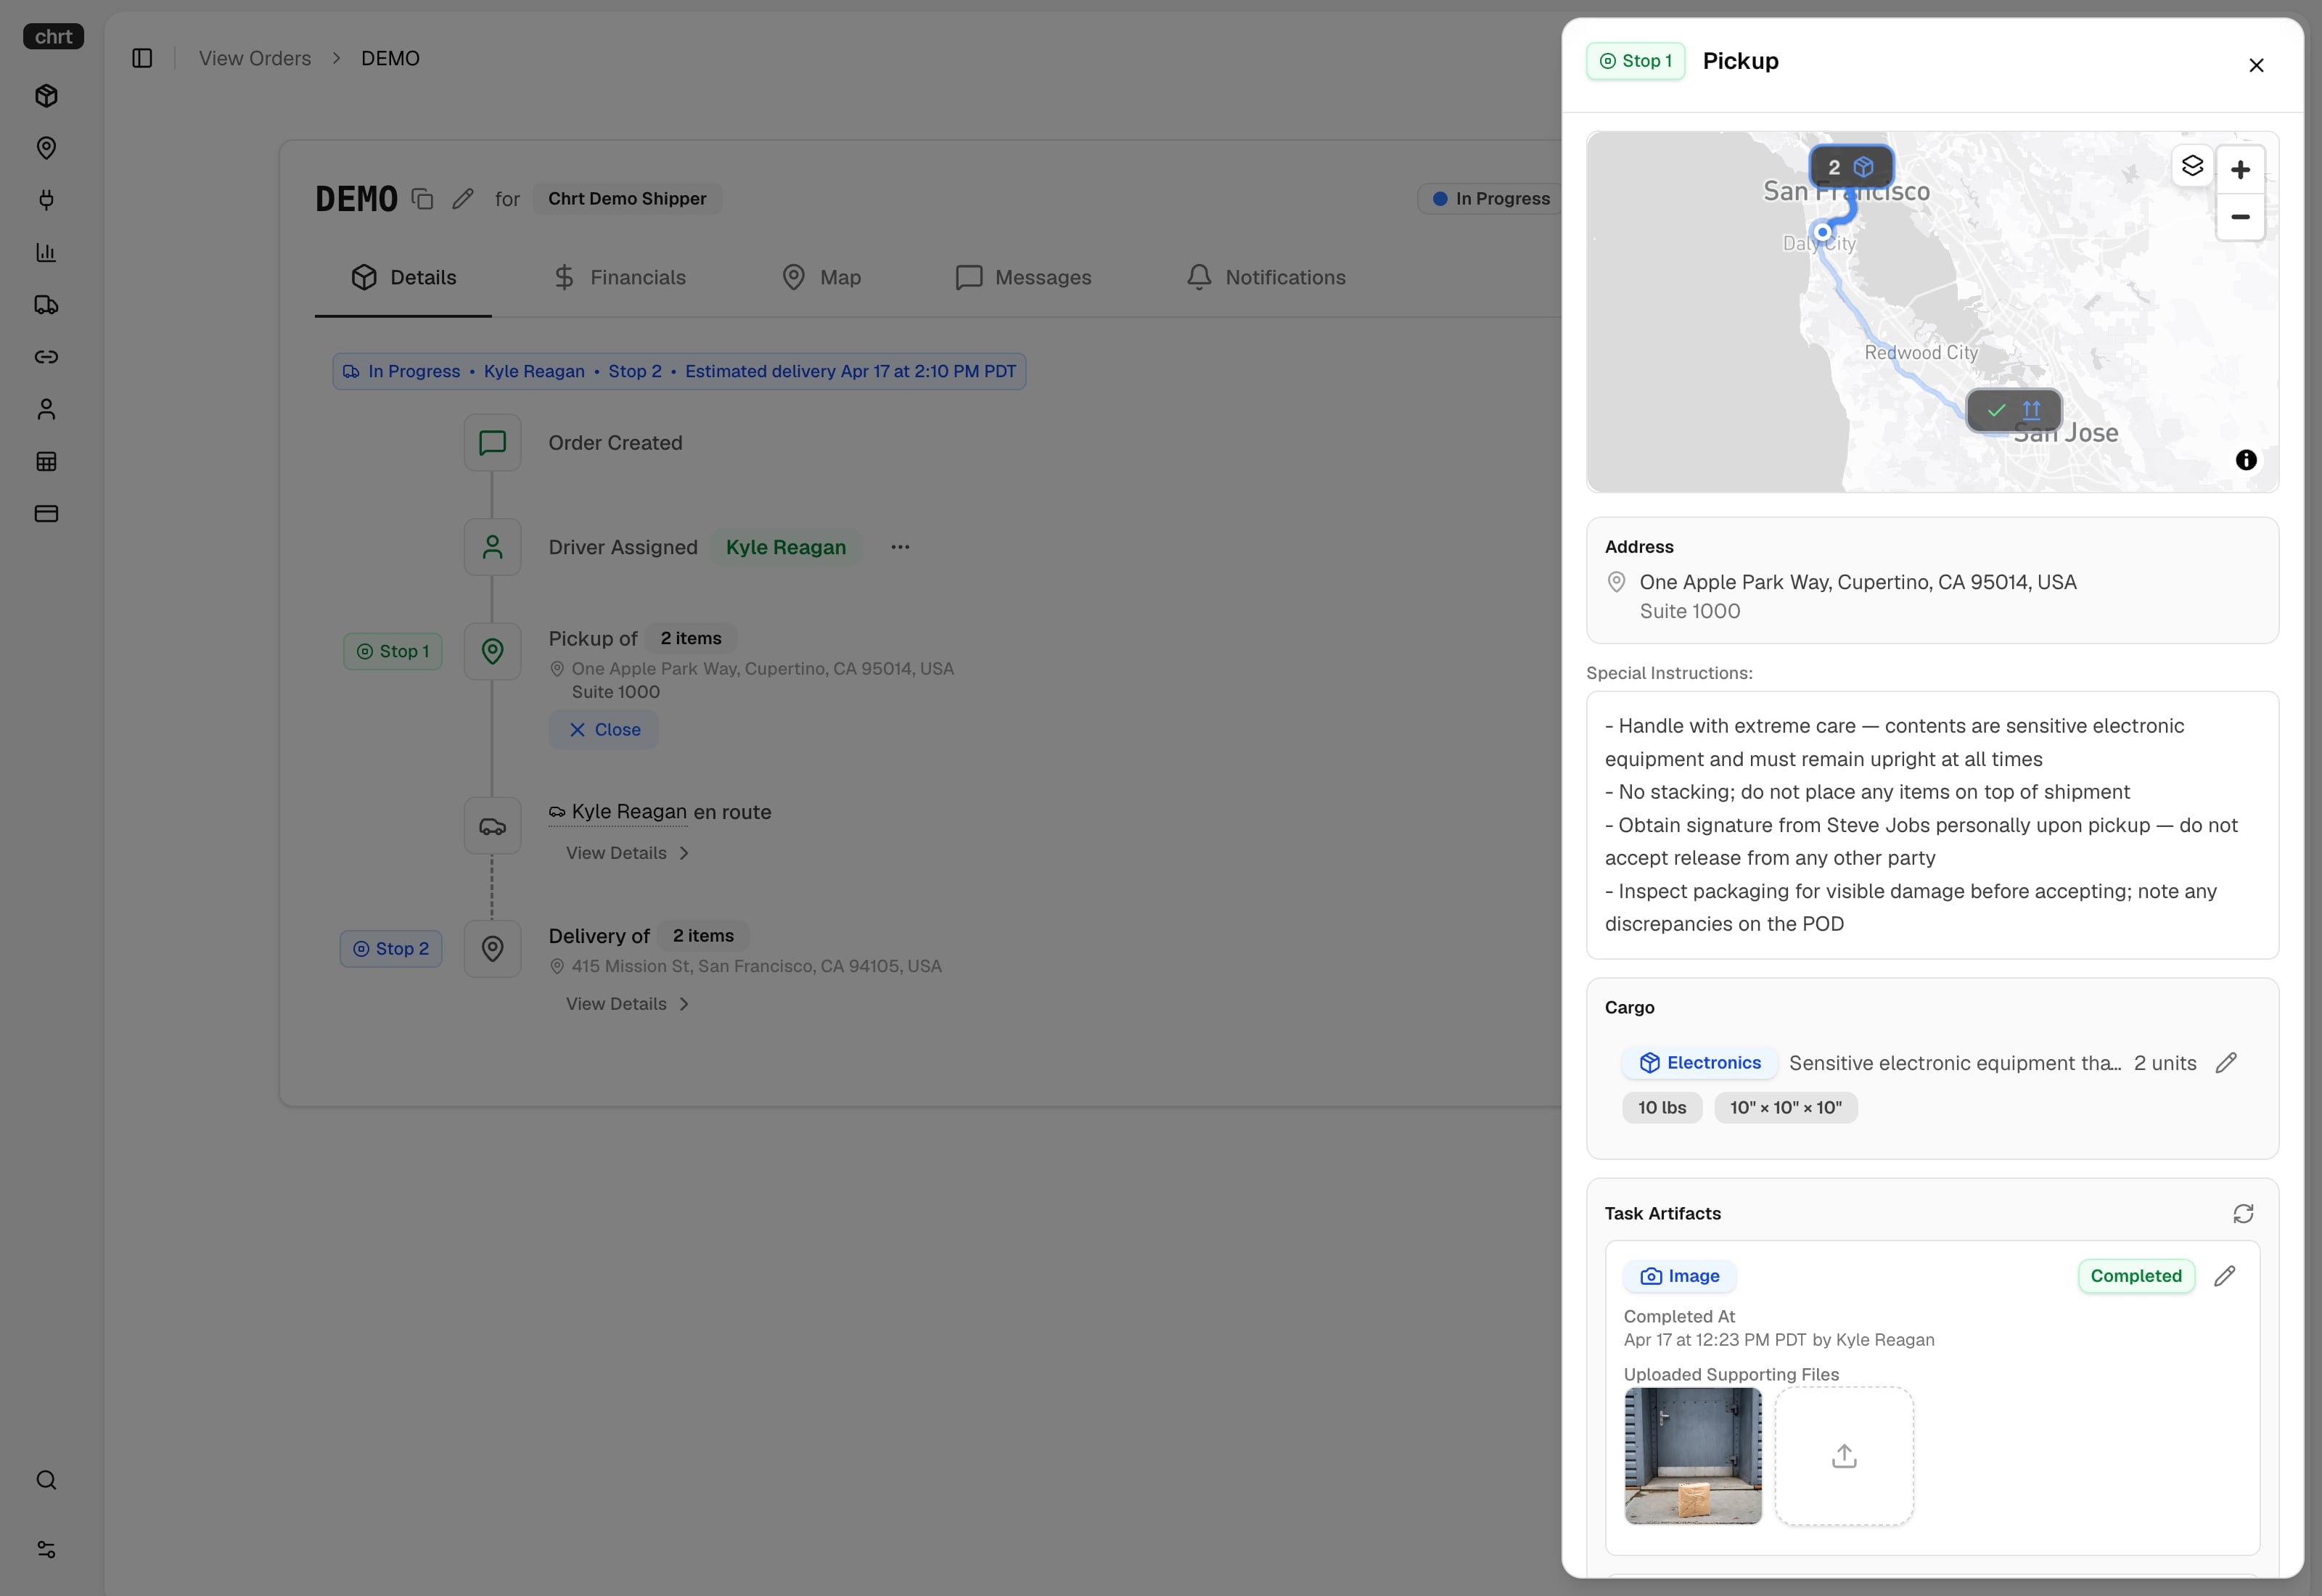Open search from the sidebar
Screen dimensions: 2322x1596
point(46,1481)
